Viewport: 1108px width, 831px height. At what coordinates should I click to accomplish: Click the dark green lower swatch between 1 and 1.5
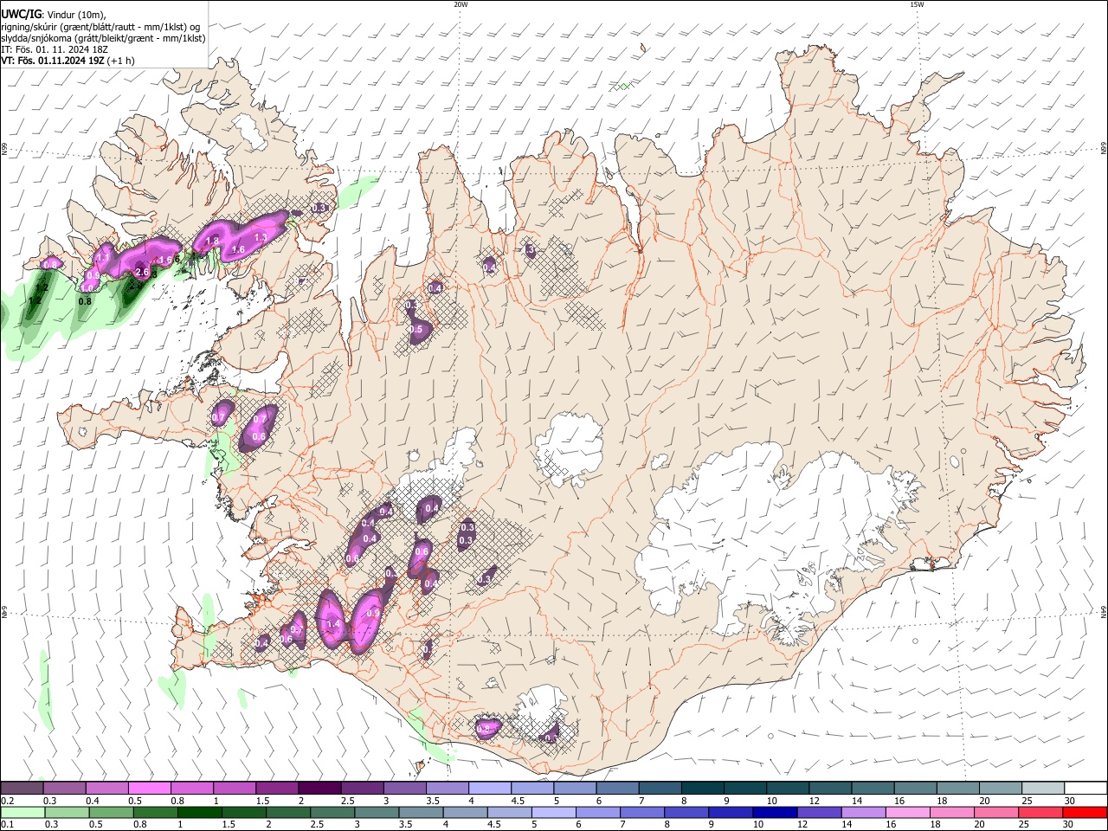198,813
